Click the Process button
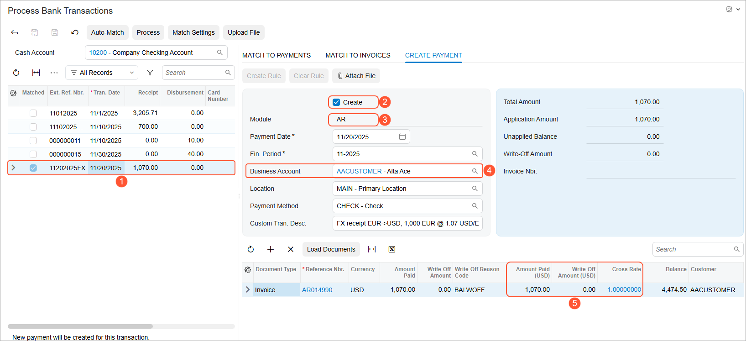 tap(148, 32)
